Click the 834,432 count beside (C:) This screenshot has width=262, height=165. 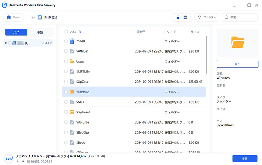pos(47,43)
